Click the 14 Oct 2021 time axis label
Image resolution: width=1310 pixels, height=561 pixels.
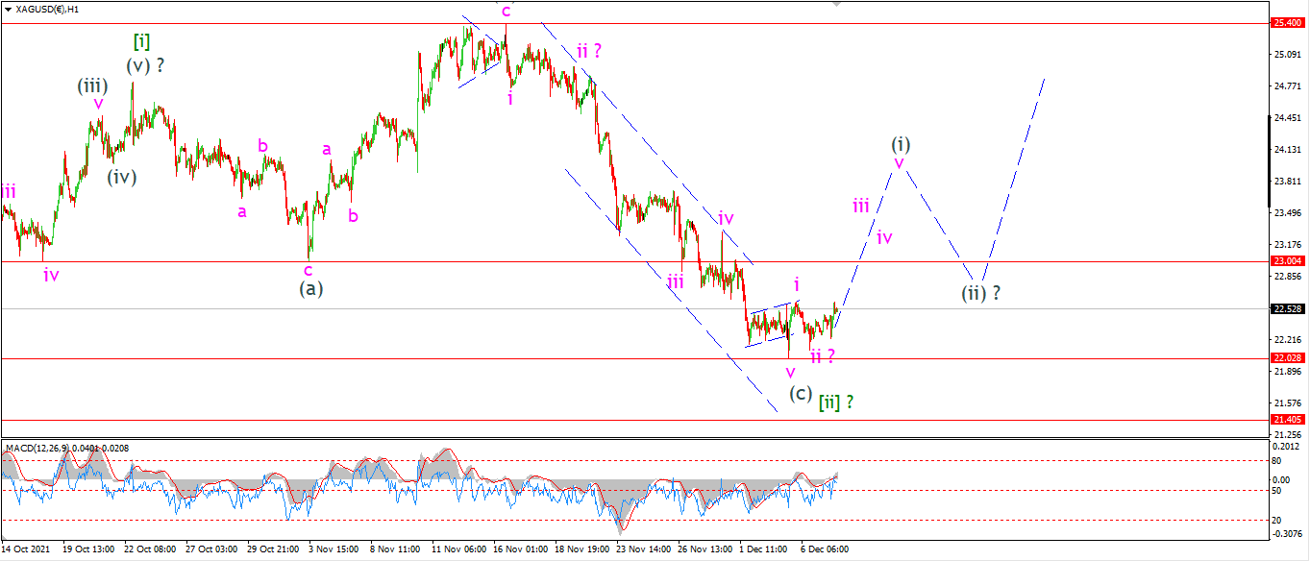pyautogui.click(x=27, y=549)
